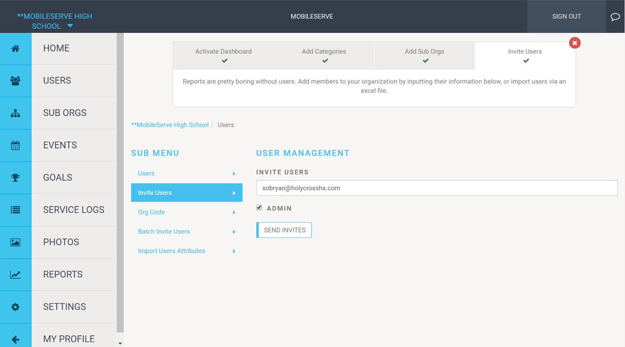Open the Goals trophy icon

click(15, 178)
